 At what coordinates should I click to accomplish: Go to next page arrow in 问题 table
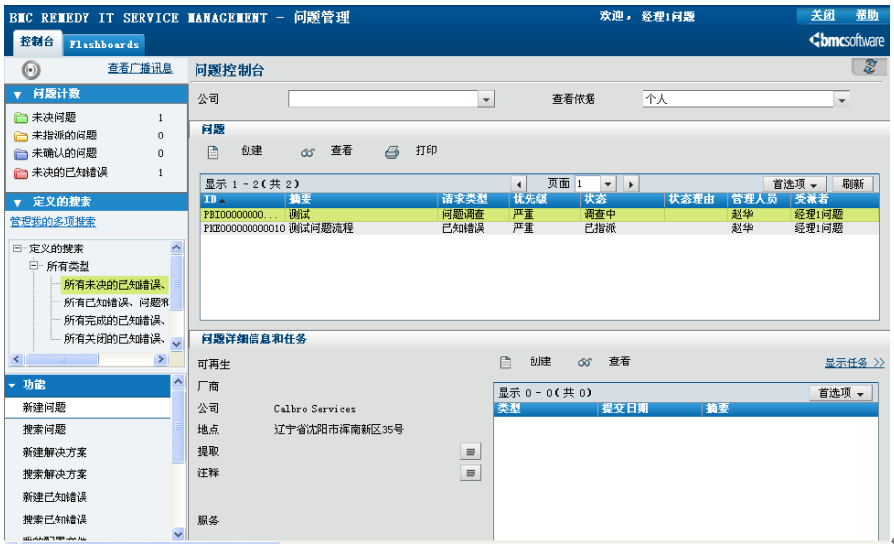click(x=630, y=184)
